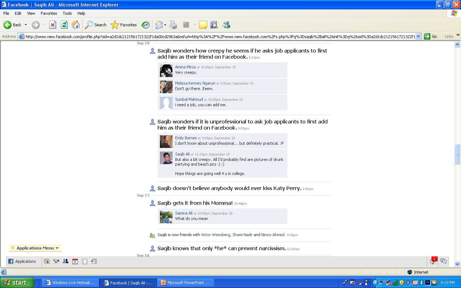Open the Notes page icon in Facebook bar
This screenshot has height=288, width=461.
[85, 261]
